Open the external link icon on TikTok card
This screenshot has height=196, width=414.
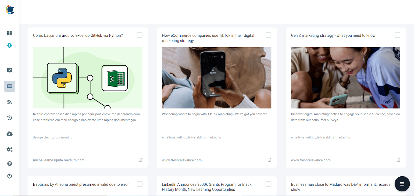pyautogui.click(x=269, y=160)
